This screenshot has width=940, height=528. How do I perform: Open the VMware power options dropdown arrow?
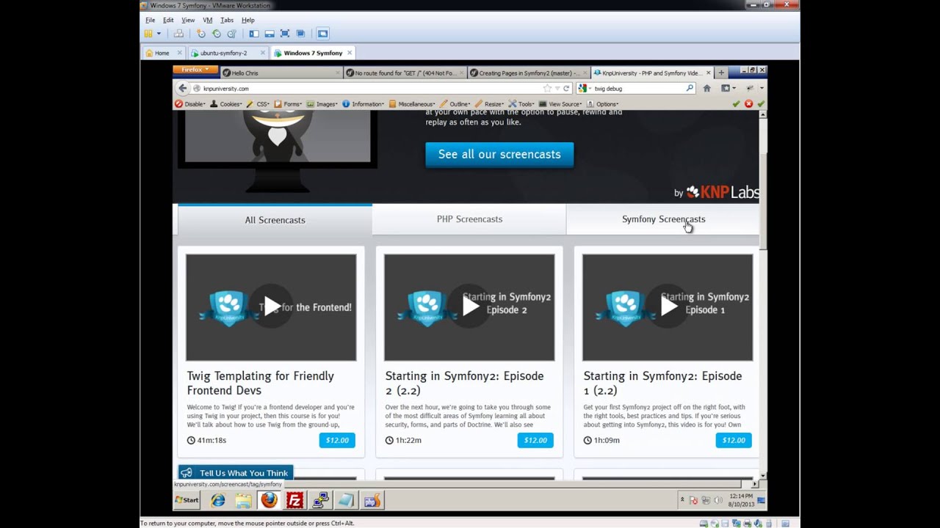pyautogui.click(x=159, y=34)
